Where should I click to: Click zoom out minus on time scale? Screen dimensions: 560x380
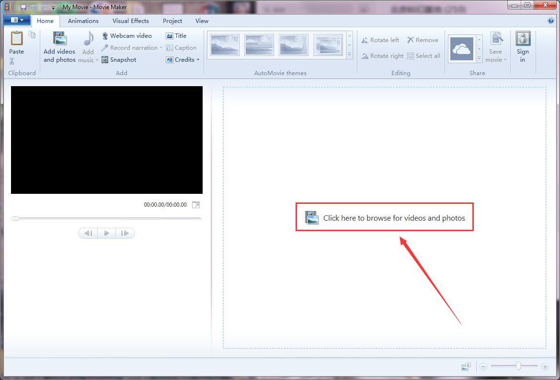(483, 367)
